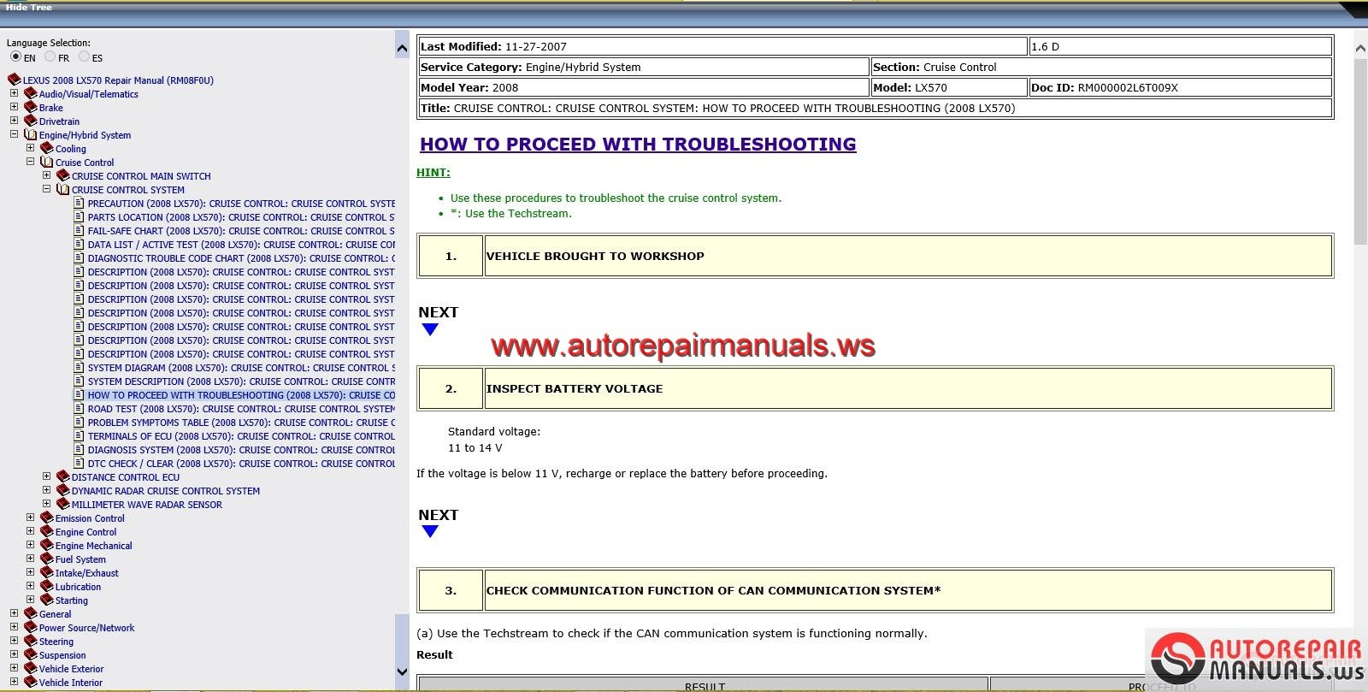
Task: Expand the Drivetrain tree node
Action: (14, 121)
